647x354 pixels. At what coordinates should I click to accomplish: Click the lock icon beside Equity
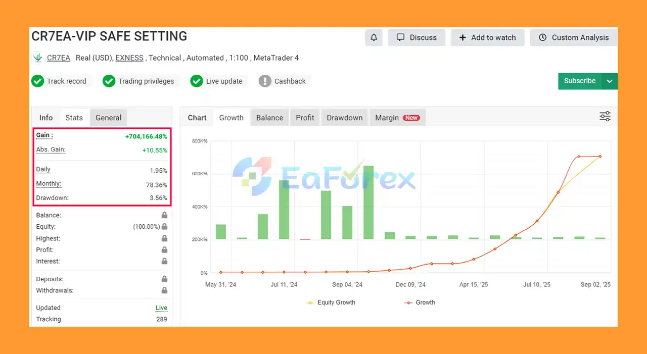click(x=164, y=227)
